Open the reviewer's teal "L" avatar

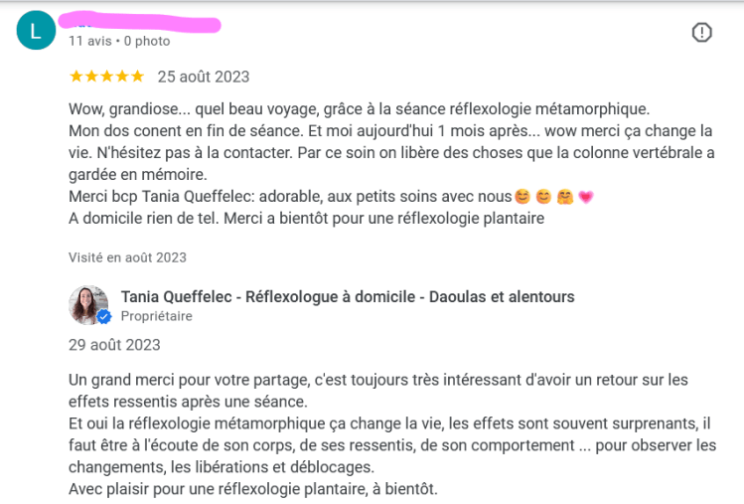click(36, 32)
